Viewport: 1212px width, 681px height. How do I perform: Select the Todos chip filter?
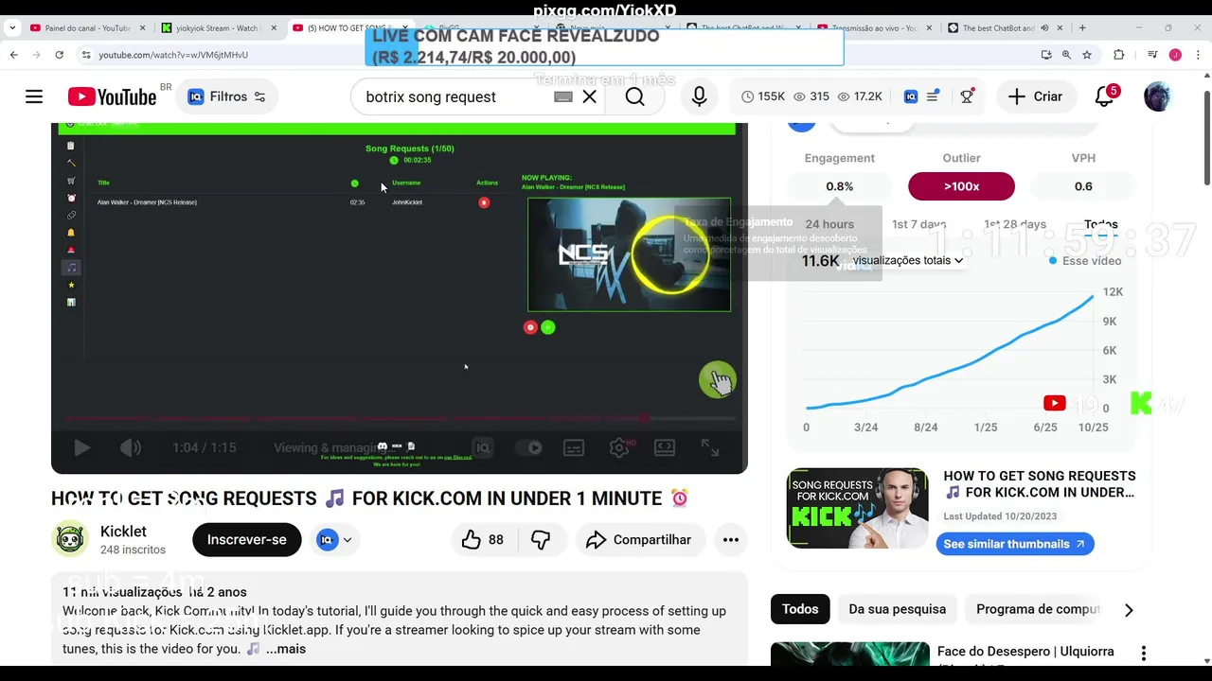pyautogui.click(x=800, y=609)
